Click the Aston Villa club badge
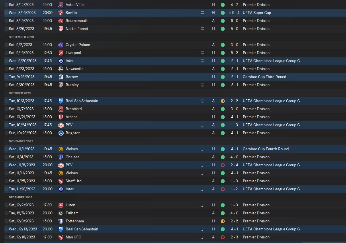 [60, 5]
